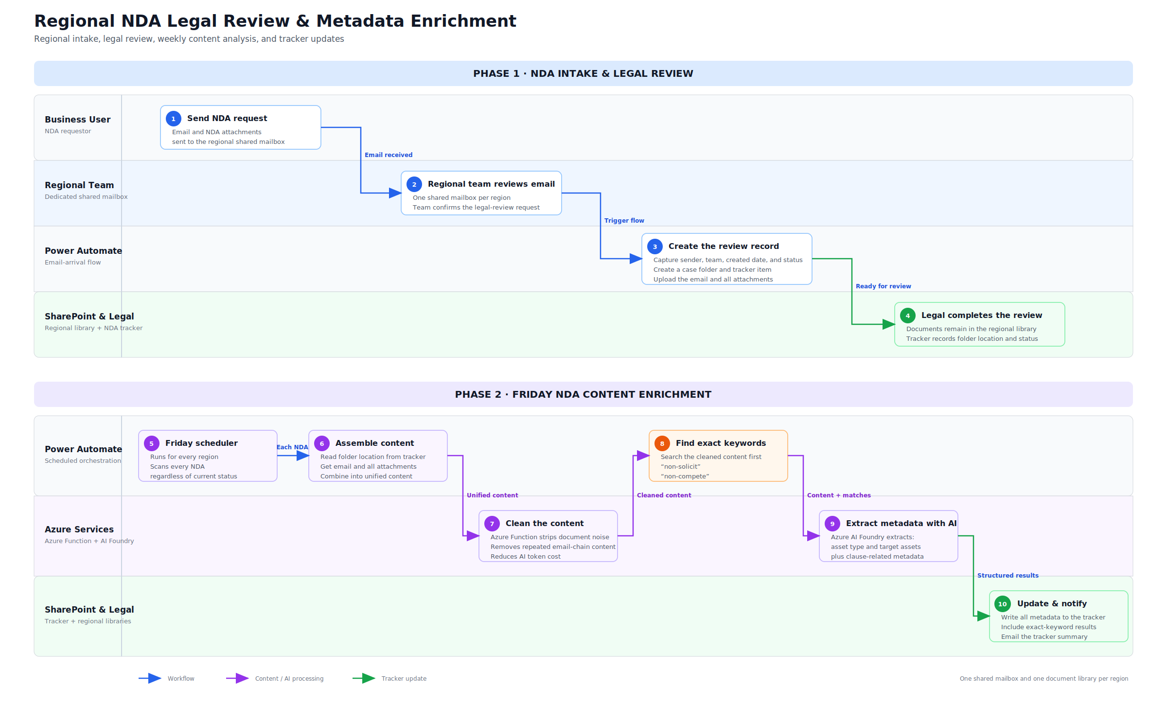Select the 'Regional team reviews email' heading
Viewport: 1167px width, 705px height.
tap(491, 184)
